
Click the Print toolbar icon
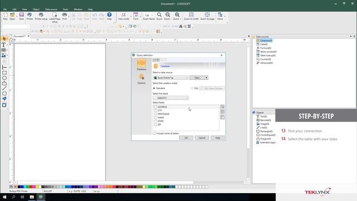pyautogui.click(x=65, y=15)
